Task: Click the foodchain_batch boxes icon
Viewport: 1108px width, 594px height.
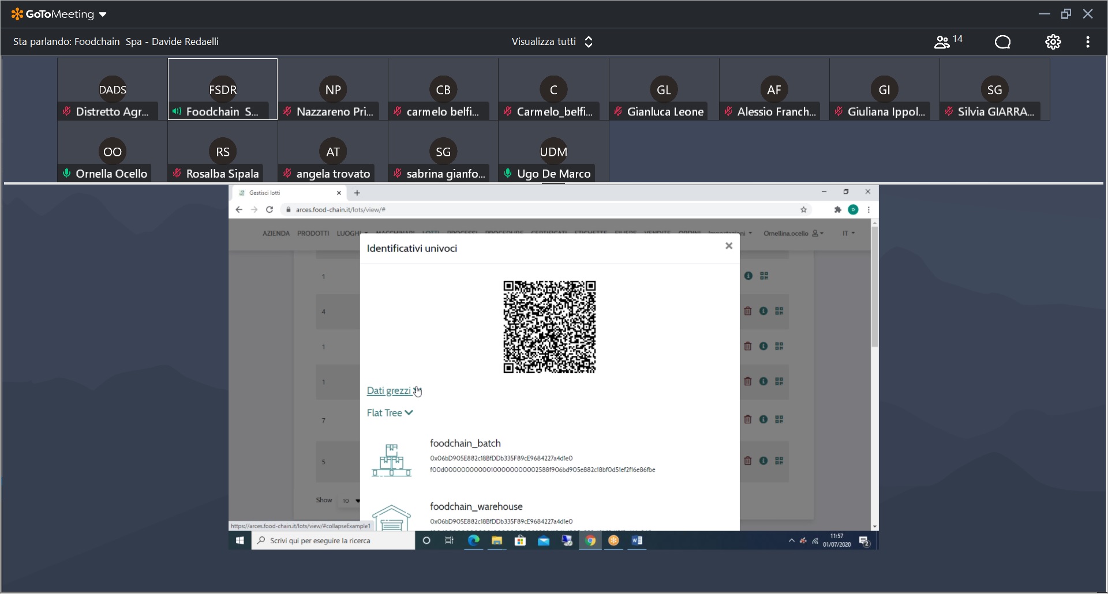Action: click(x=391, y=460)
